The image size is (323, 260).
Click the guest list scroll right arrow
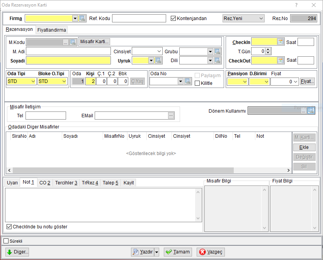288,171
